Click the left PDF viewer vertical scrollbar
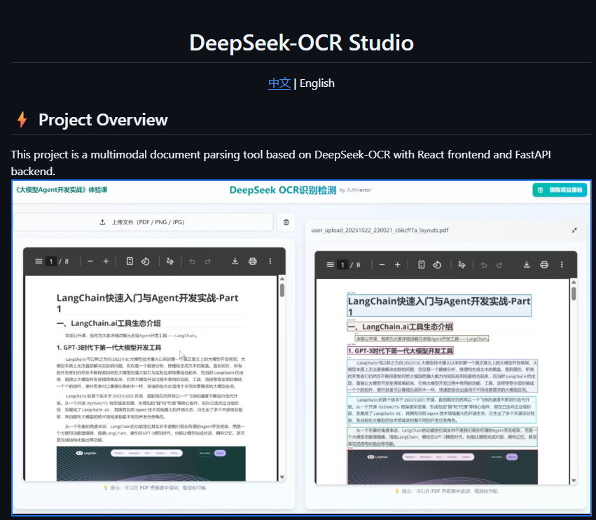Viewport: 596px width, 520px height. [282, 291]
